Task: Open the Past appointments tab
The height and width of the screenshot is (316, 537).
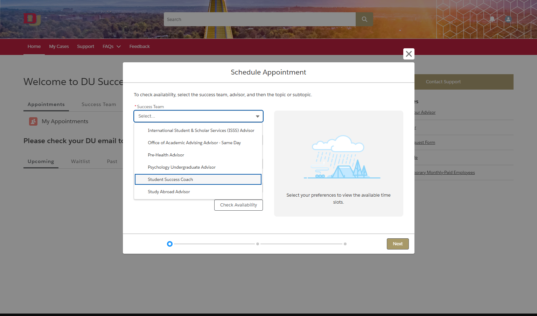Action: point(112,162)
